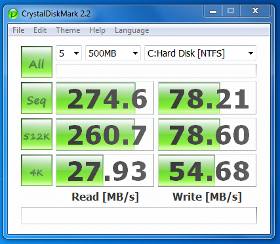Click the Seq read result 274.6
This screenshot has height=244, width=280.
105,98
